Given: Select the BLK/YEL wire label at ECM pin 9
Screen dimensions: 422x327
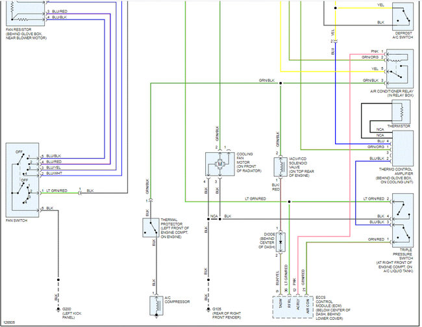Looking at the screenshot, I should [x=277, y=278].
